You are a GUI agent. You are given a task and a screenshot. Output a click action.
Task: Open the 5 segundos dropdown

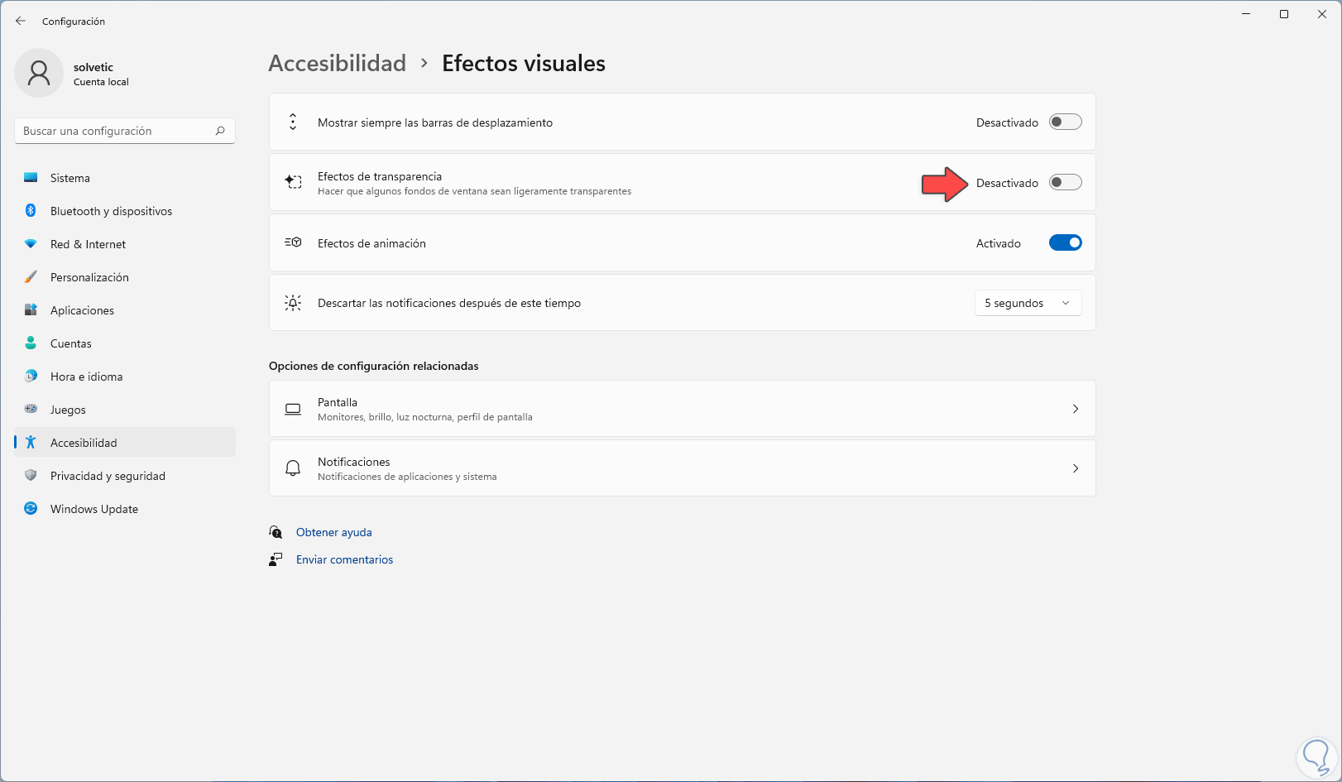(x=1028, y=304)
